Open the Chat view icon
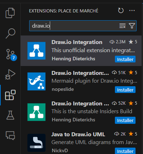 tap(10, 136)
